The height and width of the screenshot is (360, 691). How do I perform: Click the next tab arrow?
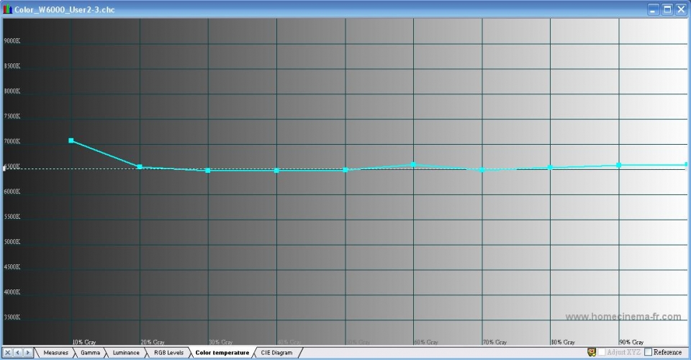(x=28, y=353)
